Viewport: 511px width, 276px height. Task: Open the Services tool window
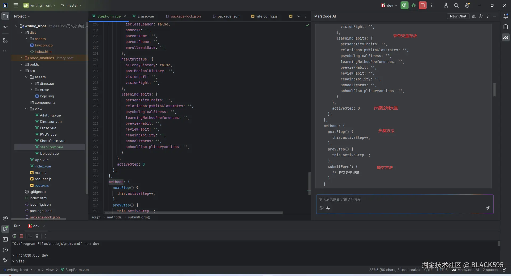click(5, 218)
